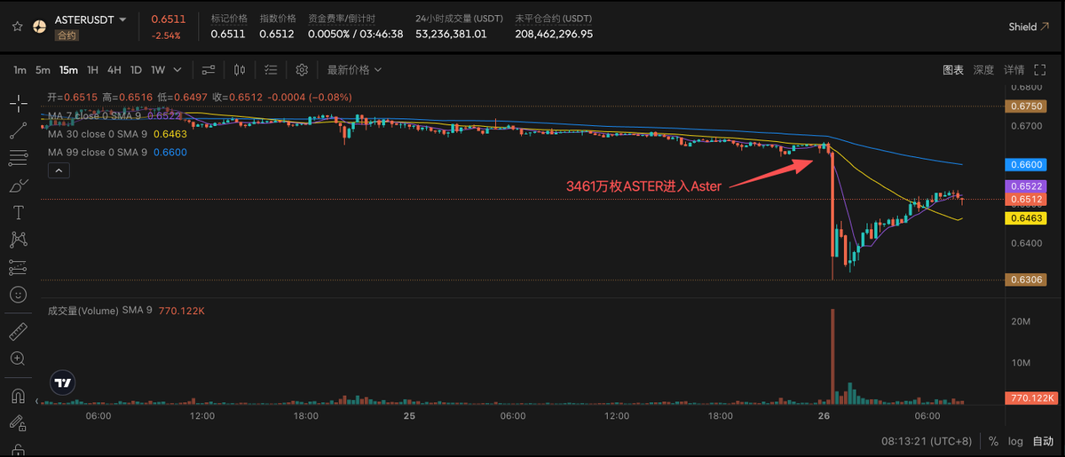The image size is (1065, 457).
Task: Click the 208,462,296.95 open interest value
Action: coord(554,34)
